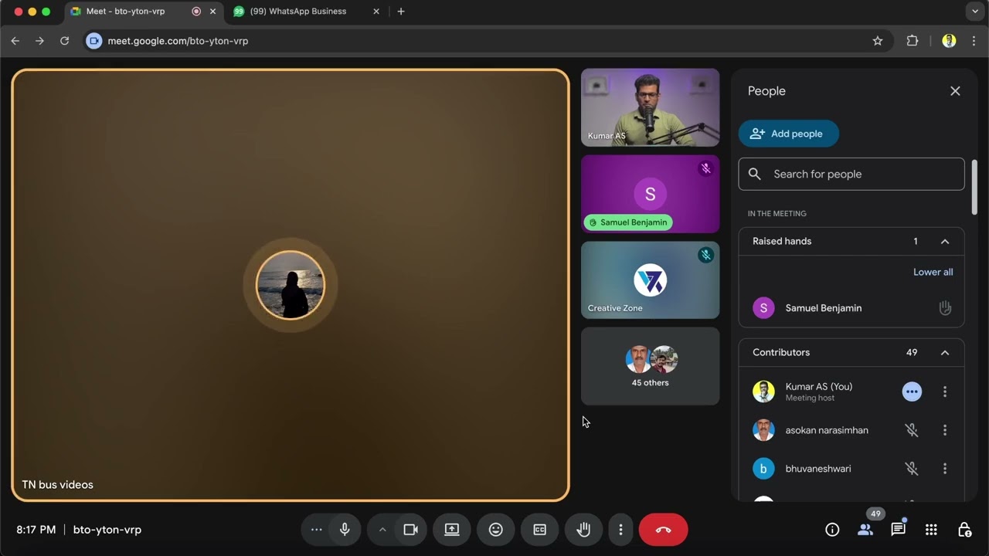The image size is (989, 556).
Task: Toggle the microphone in the bottom bar
Action: tap(345, 530)
